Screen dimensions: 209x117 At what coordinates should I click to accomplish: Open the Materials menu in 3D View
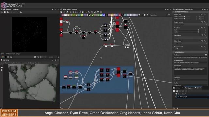[8, 63]
